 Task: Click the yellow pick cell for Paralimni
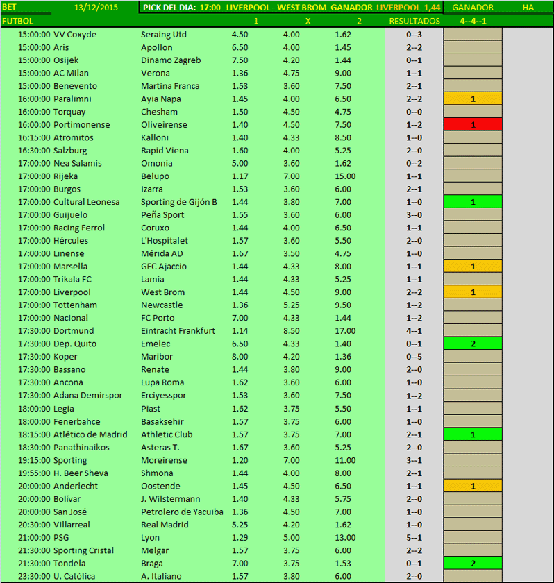[x=473, y=99]
